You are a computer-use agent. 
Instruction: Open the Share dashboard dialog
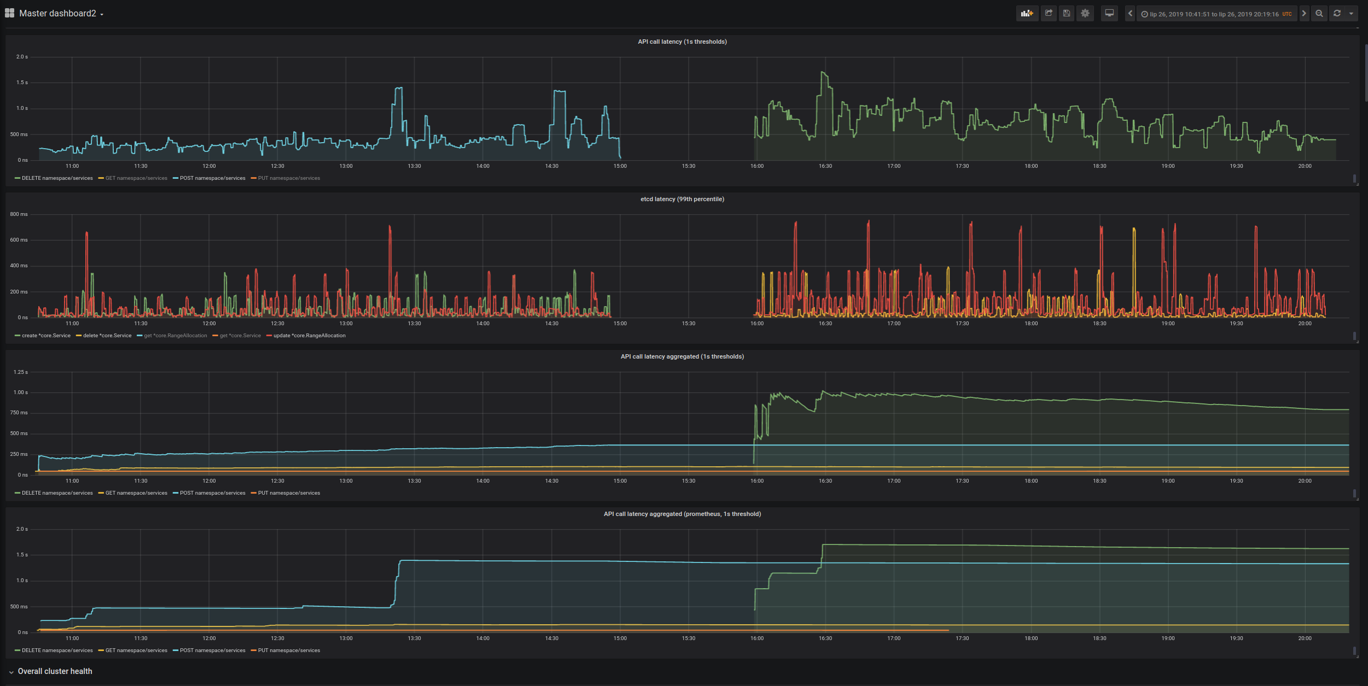1049,14
